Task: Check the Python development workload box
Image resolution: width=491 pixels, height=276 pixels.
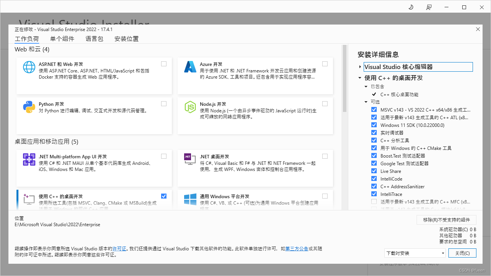Action: [x=164, y=104]
